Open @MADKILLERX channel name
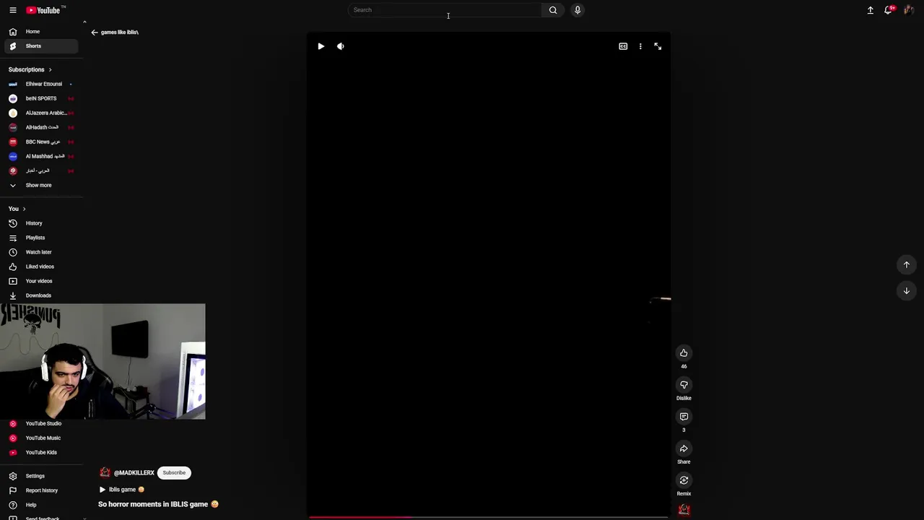924x520 pixels. 134,473
